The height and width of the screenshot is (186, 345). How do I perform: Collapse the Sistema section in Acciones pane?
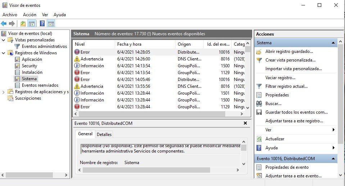333,43
